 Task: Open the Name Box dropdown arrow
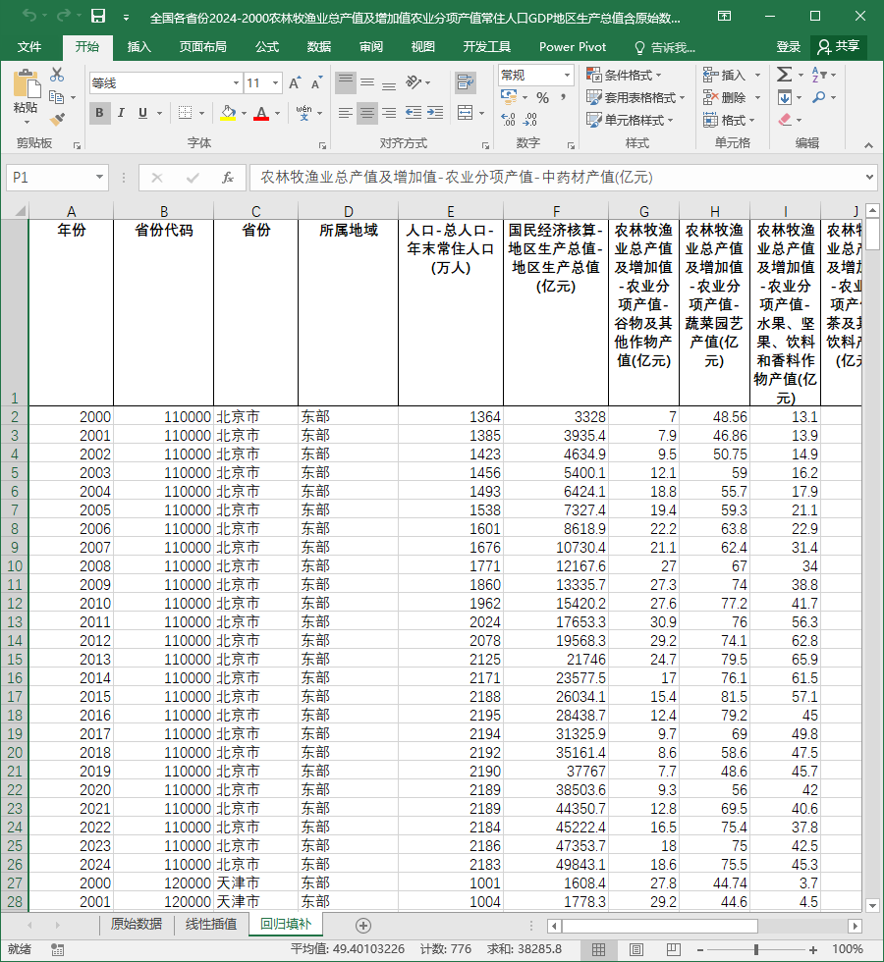(x=99, y=178)
